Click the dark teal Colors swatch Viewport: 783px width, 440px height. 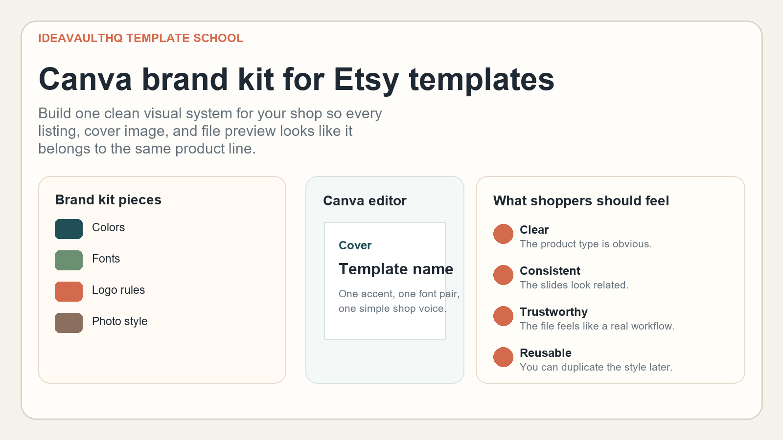pos(69,229)
